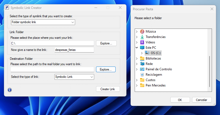Expand the OS (C:) drive node
The height and width of the screenshot is (115, 220).
pos(142,53)
